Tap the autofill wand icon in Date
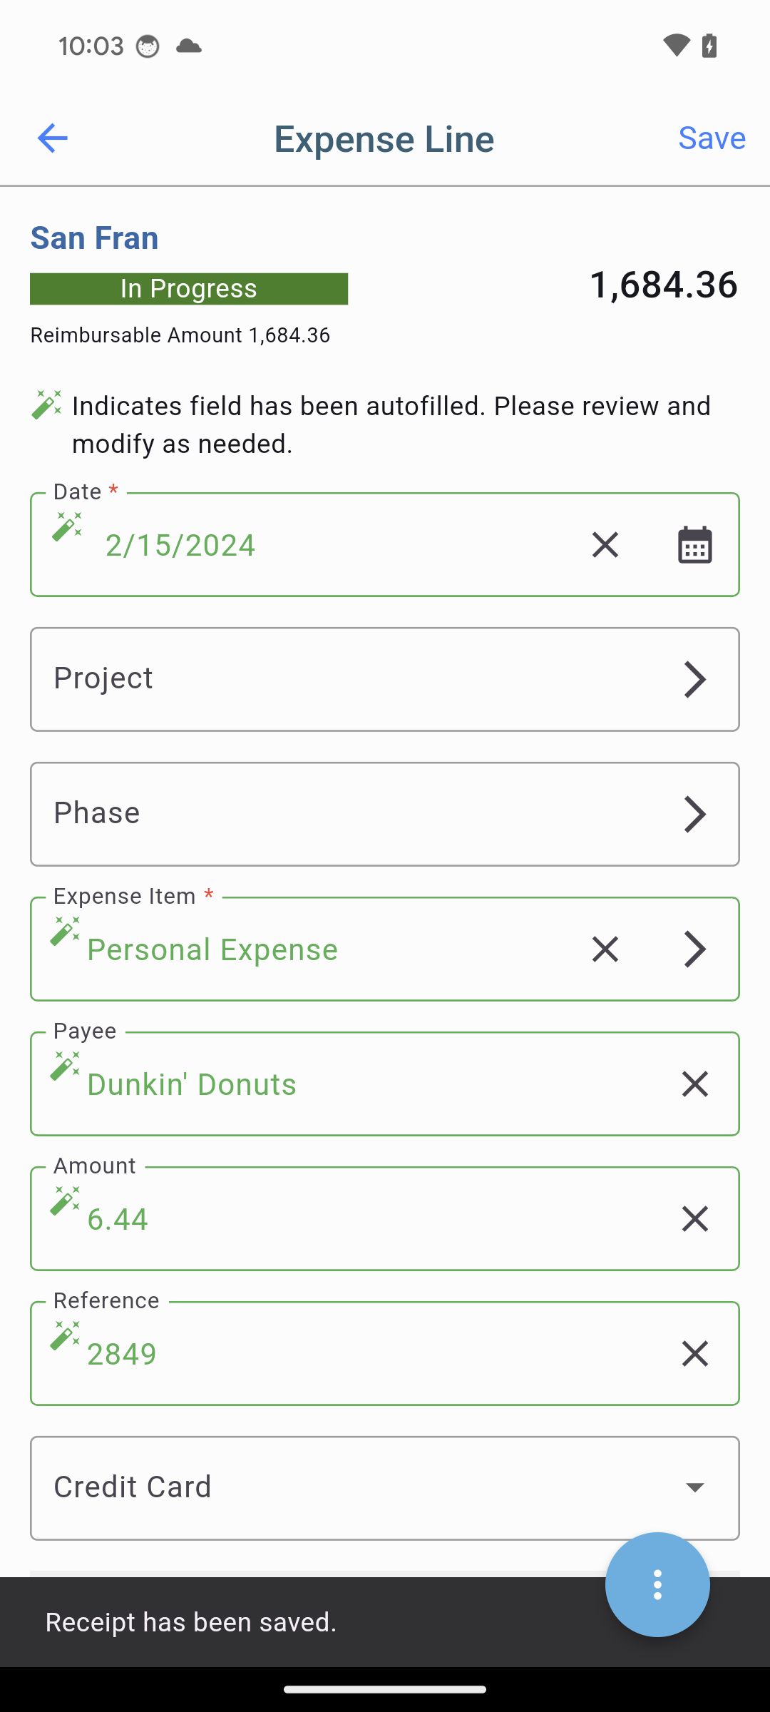This screenshot has width=770, height=1712. [x=67, y=526]
